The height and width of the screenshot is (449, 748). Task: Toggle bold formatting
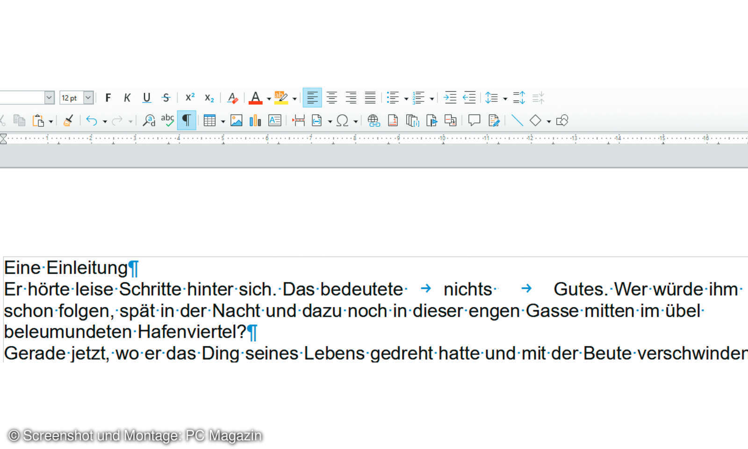[x=108, y=98]
